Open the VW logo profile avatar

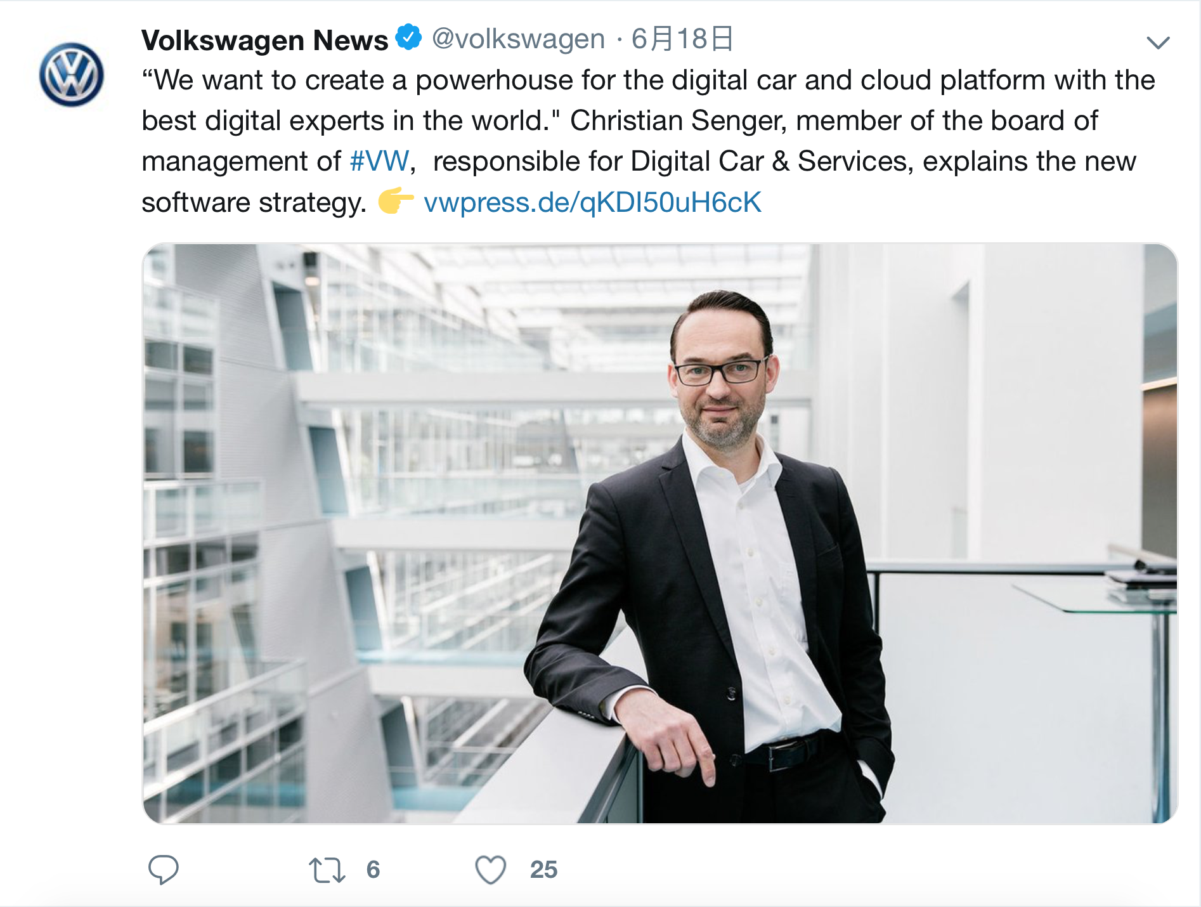[72, 74]
